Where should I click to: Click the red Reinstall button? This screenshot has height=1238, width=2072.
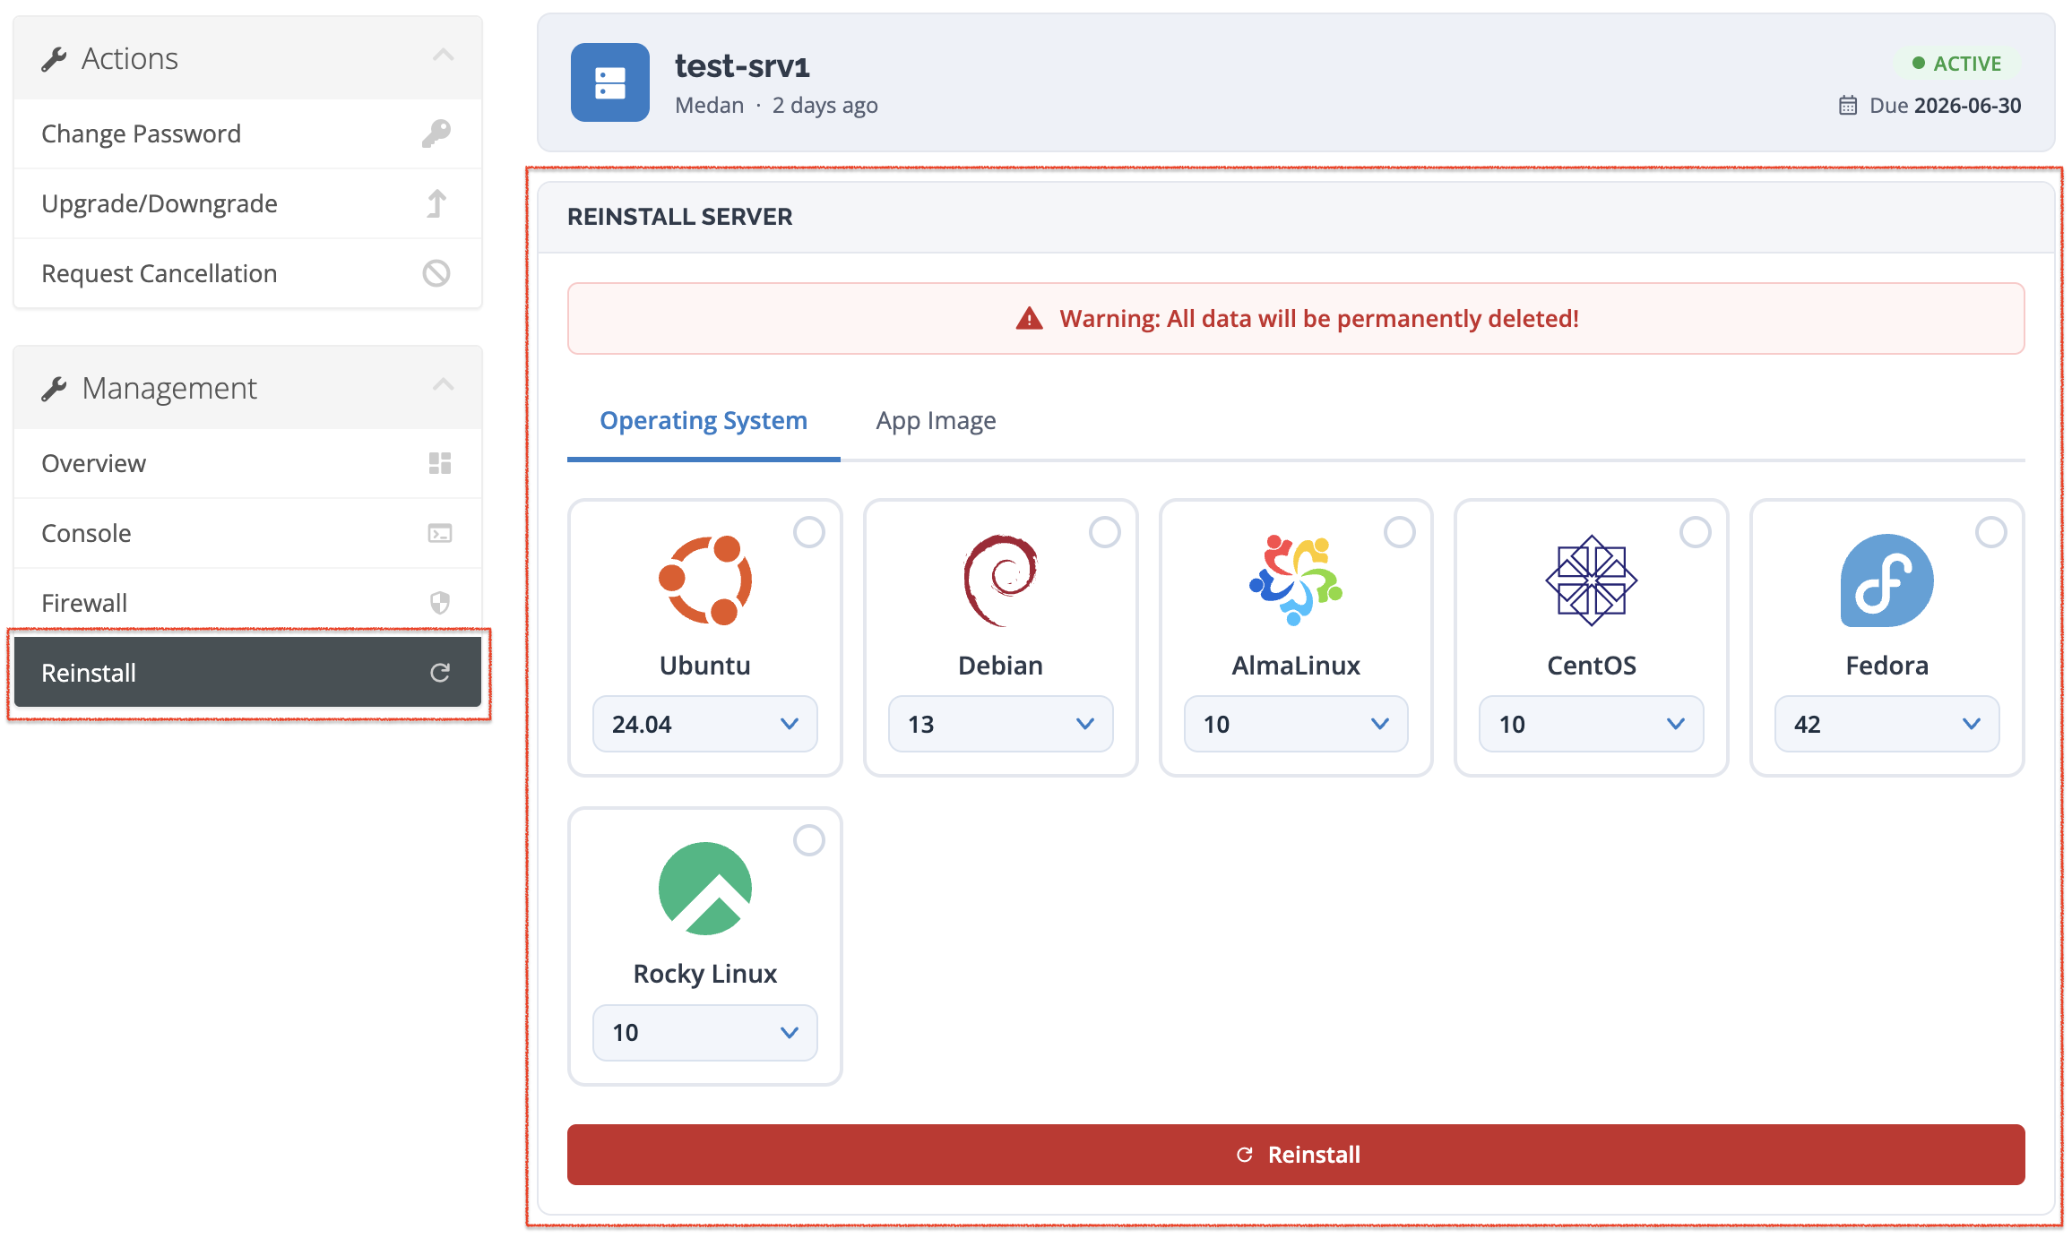[1296, 1155]
